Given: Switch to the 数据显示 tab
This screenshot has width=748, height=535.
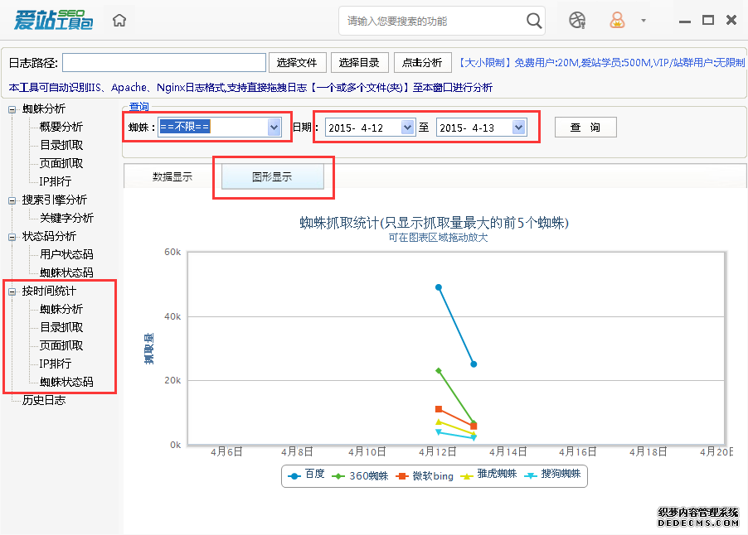Looking at the screenshot, I should point(172,176).
